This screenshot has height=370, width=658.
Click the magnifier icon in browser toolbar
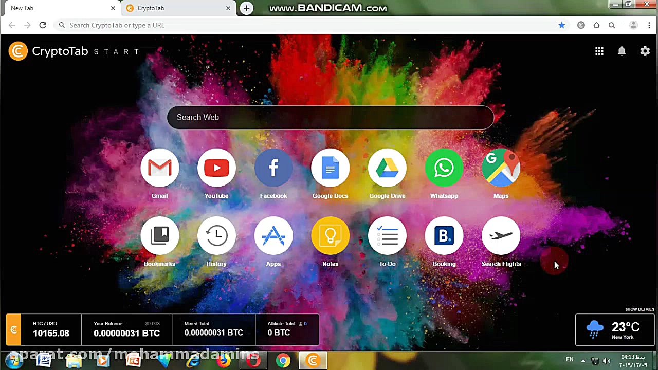tap(612, 25)
